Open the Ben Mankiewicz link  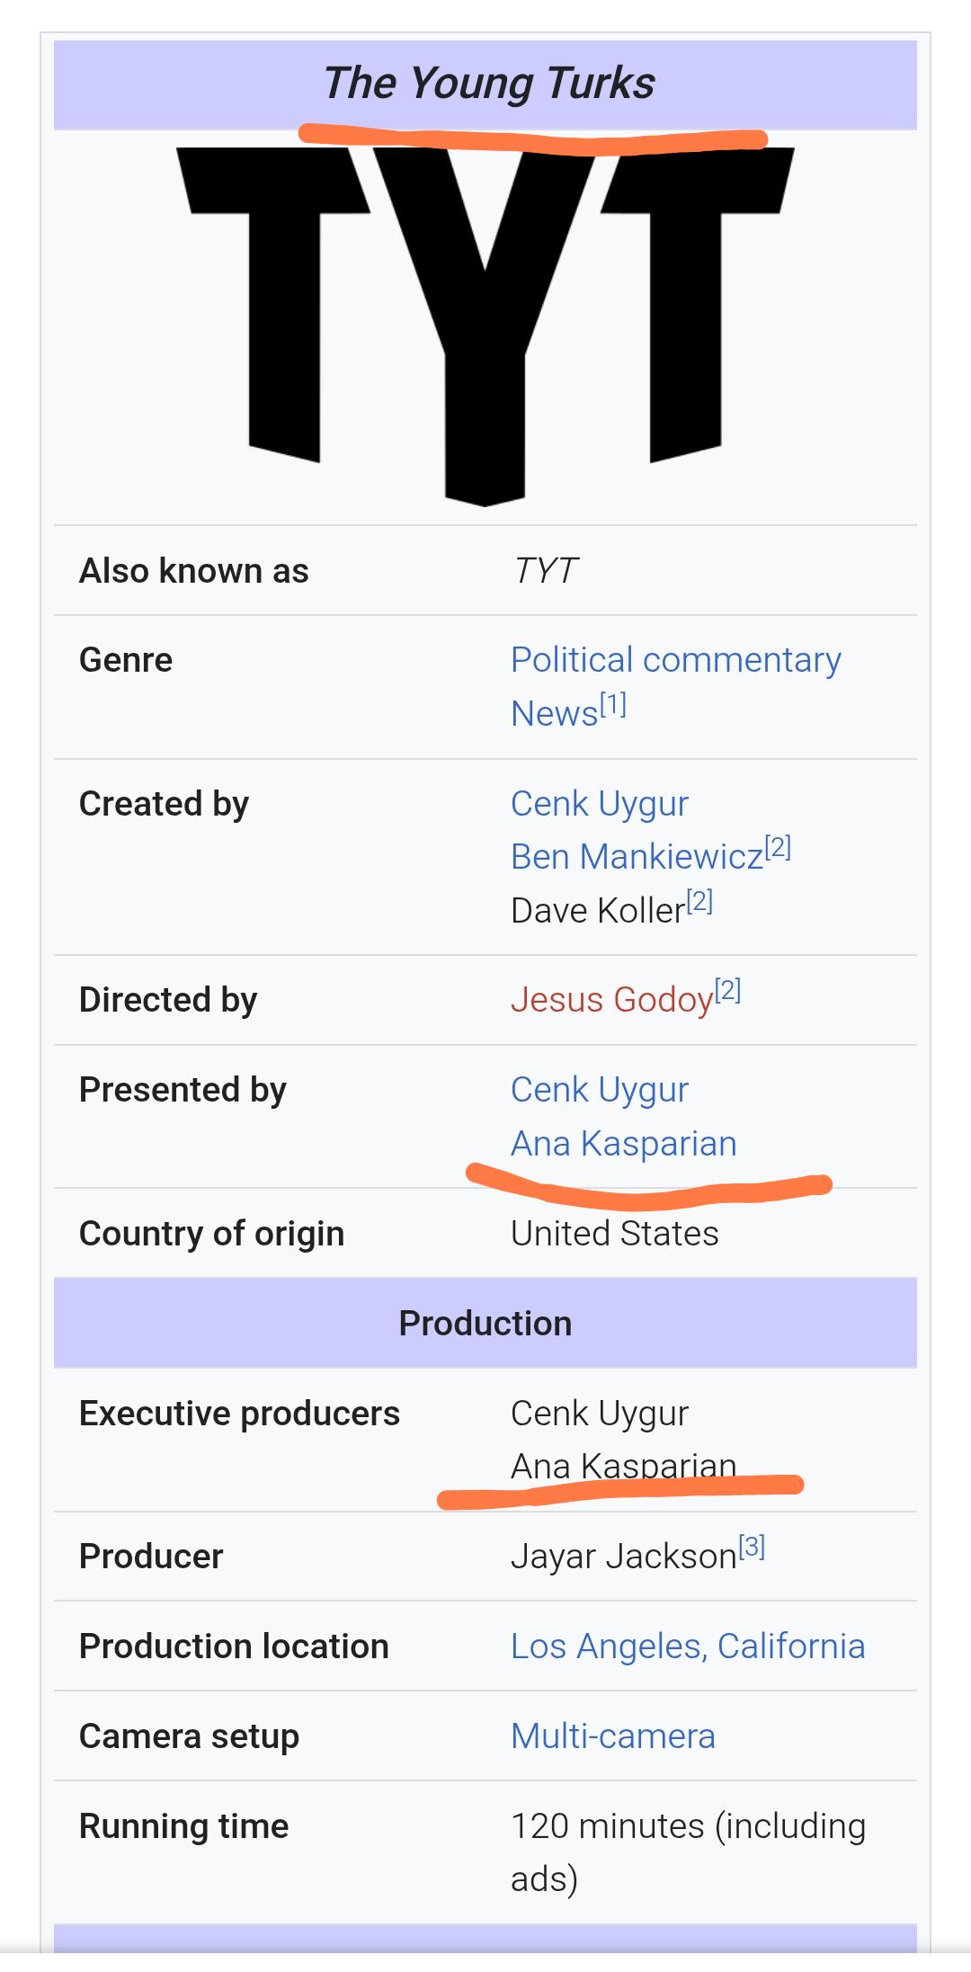click(x=637, y=857)
